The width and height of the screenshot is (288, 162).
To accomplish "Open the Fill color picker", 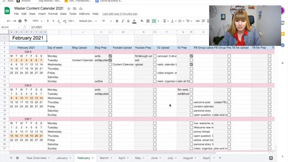I will [x=142, y=21].
